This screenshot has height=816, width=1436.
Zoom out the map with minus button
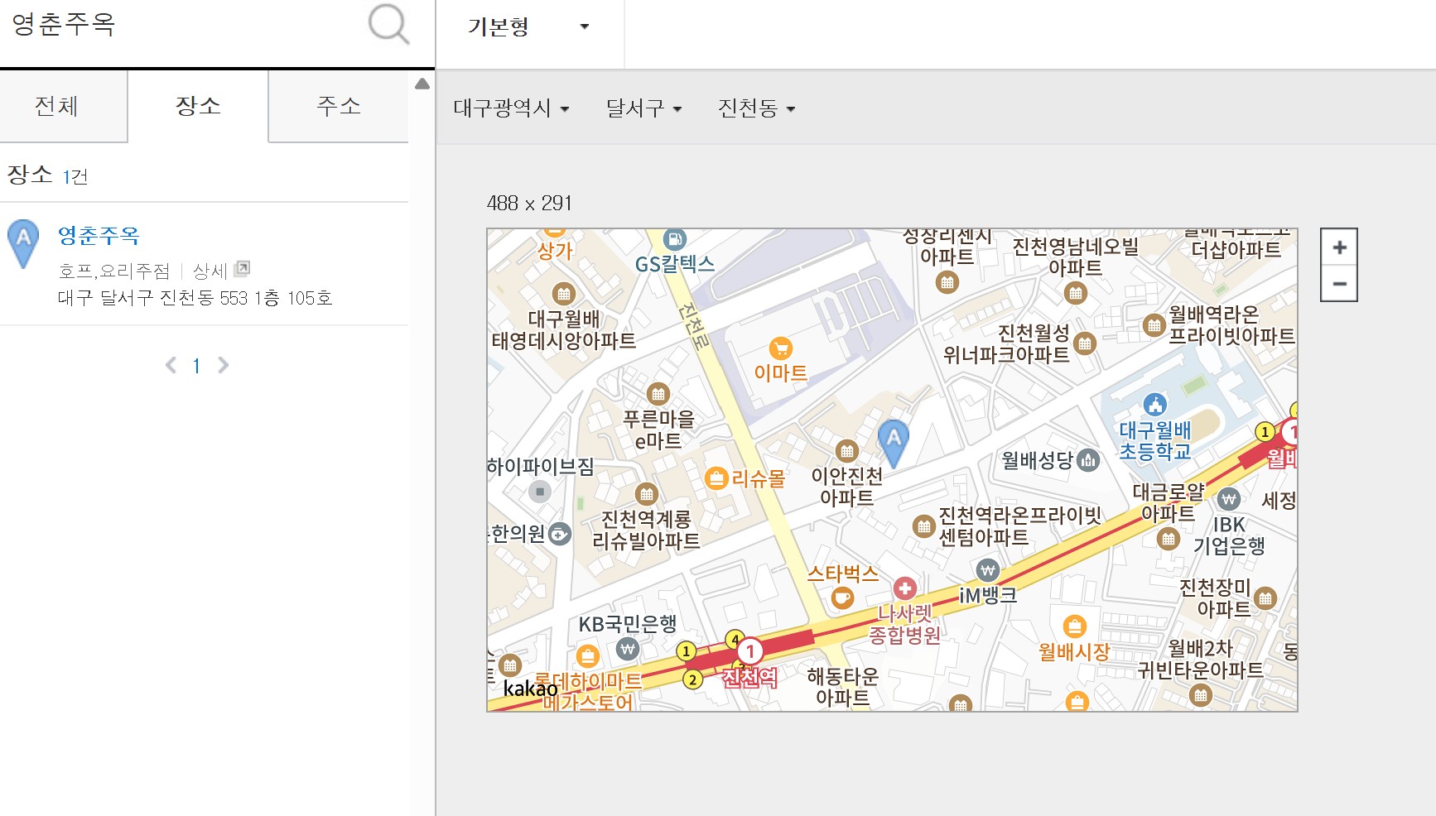pos(1339,284)
